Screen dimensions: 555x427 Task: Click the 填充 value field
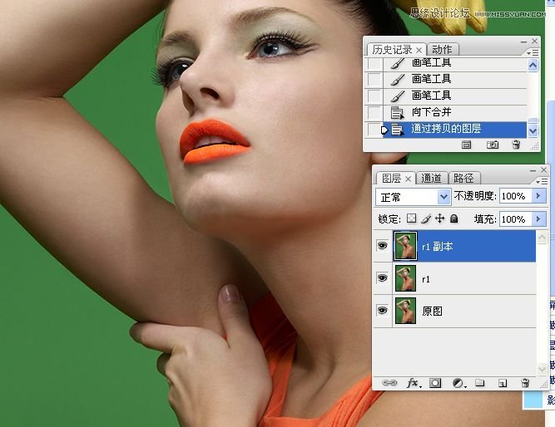(x=516, y=219)
